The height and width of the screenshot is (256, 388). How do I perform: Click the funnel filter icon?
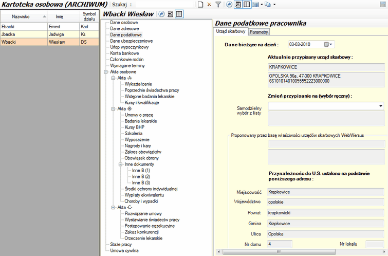(x=218, y=4)
